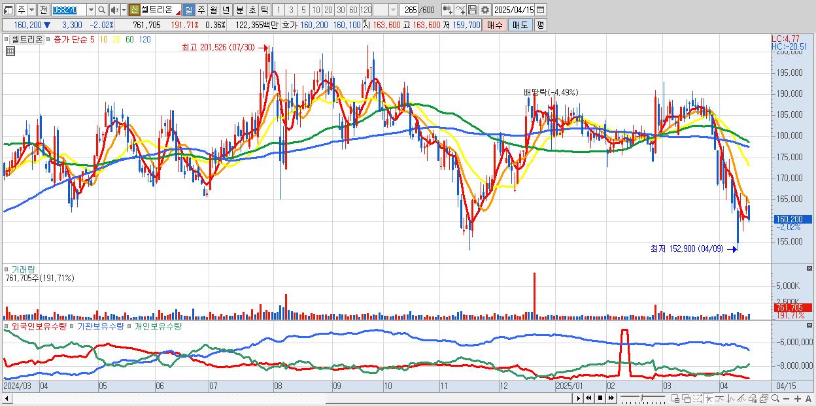Image resolution: width=816 pixels, height=406 pixels.
Task: Adjust the playback speed slider at bottom
Action: pyautogui.click(x=641, y=398)
